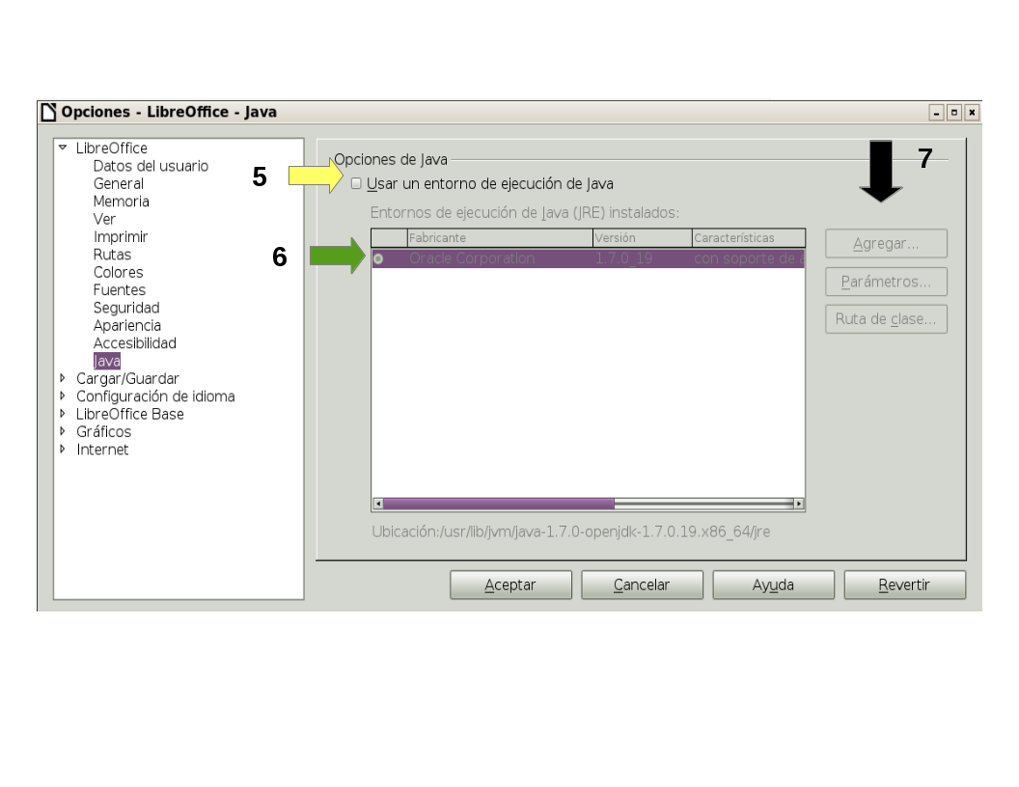Click Gráficos label in tree
Screen dimensions: 1019x787
(x=103, y=432)
